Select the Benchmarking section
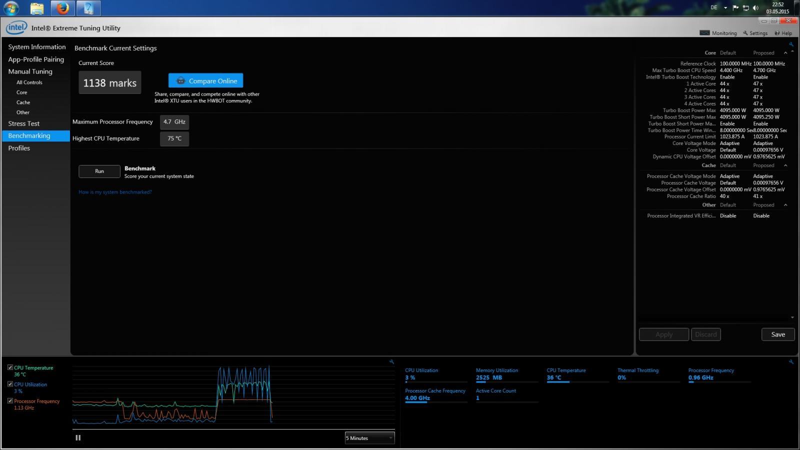Image resolution: width=800 pixels, height=450 pixels. click(x=35, y=136)
